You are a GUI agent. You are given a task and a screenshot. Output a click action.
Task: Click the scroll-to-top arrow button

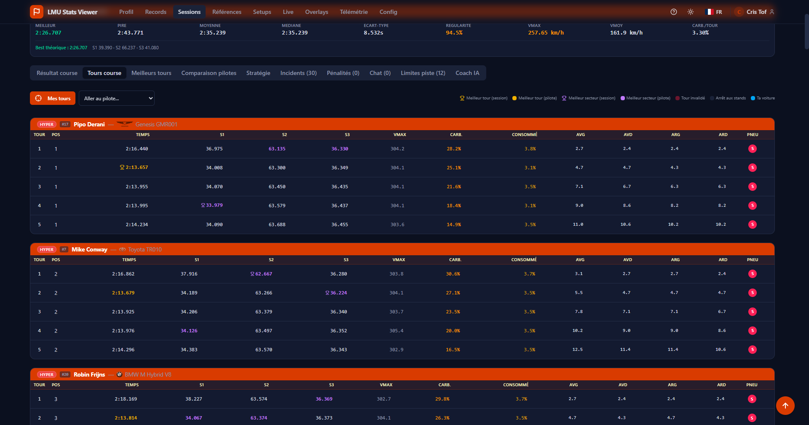(785, 406)
